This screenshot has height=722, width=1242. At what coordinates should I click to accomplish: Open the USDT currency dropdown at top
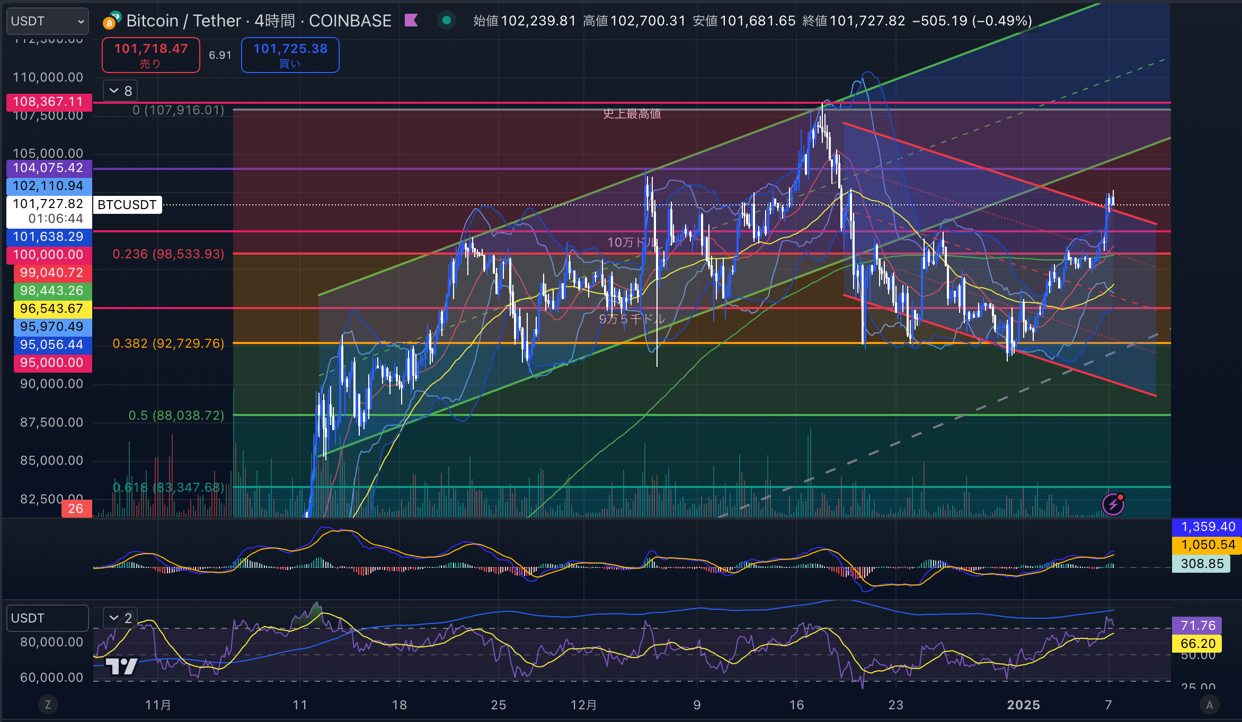coord(48,21)
